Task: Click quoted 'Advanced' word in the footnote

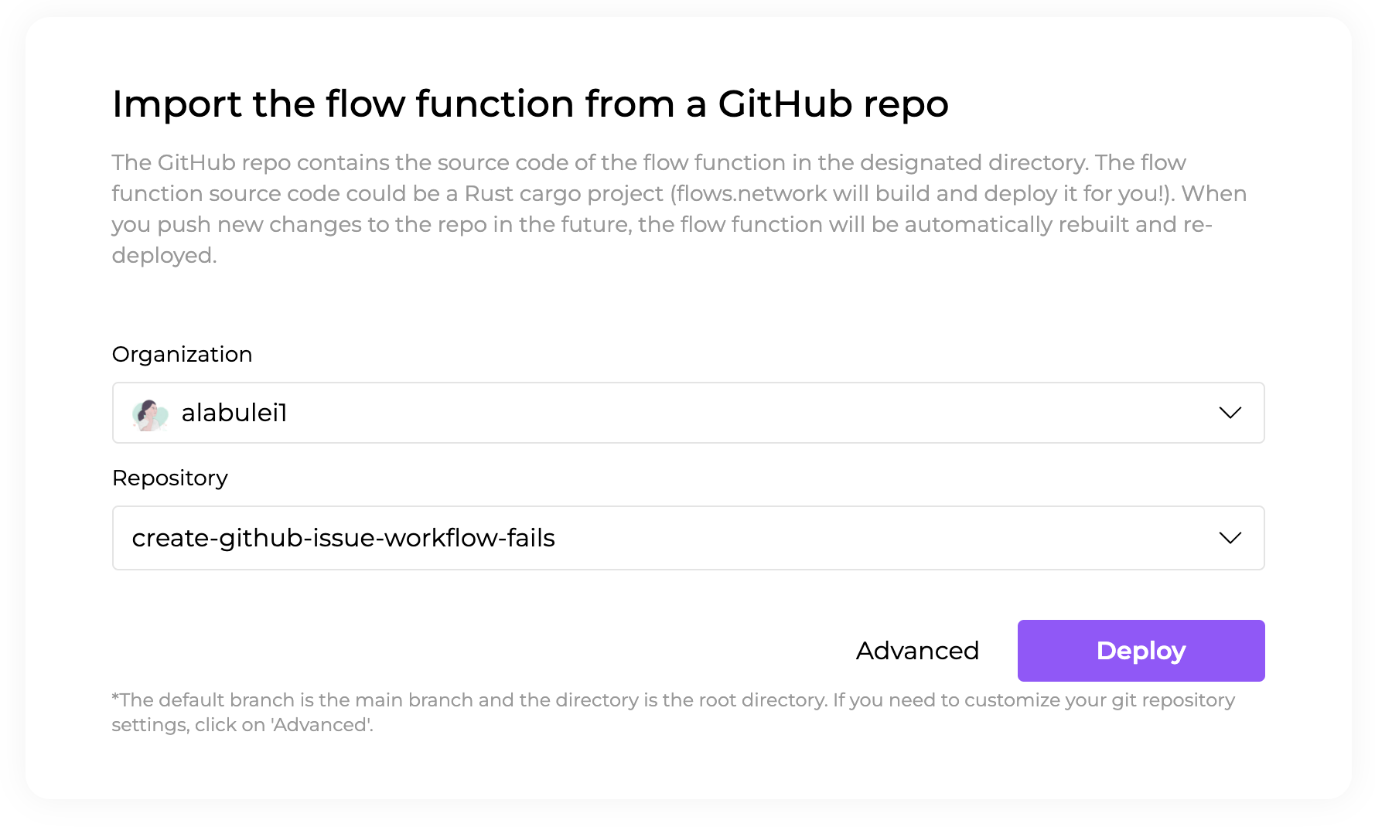Action: point(320,725)
